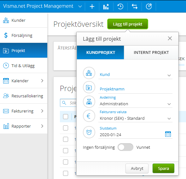
Task: Open Kunder in the sidebar
Action: (x=24, y=20)
